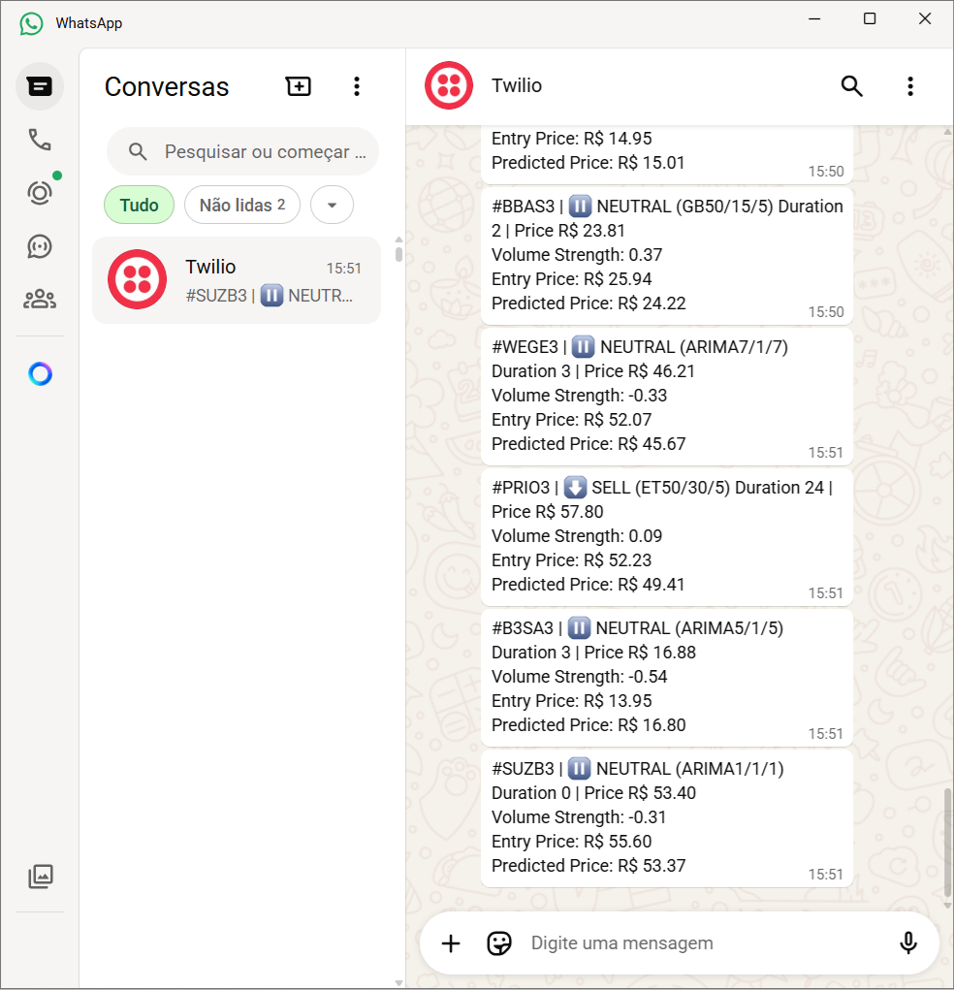
Task: Click the #SUZB3 NEUTRAL message in chat
Action: (x=638, y=770)
